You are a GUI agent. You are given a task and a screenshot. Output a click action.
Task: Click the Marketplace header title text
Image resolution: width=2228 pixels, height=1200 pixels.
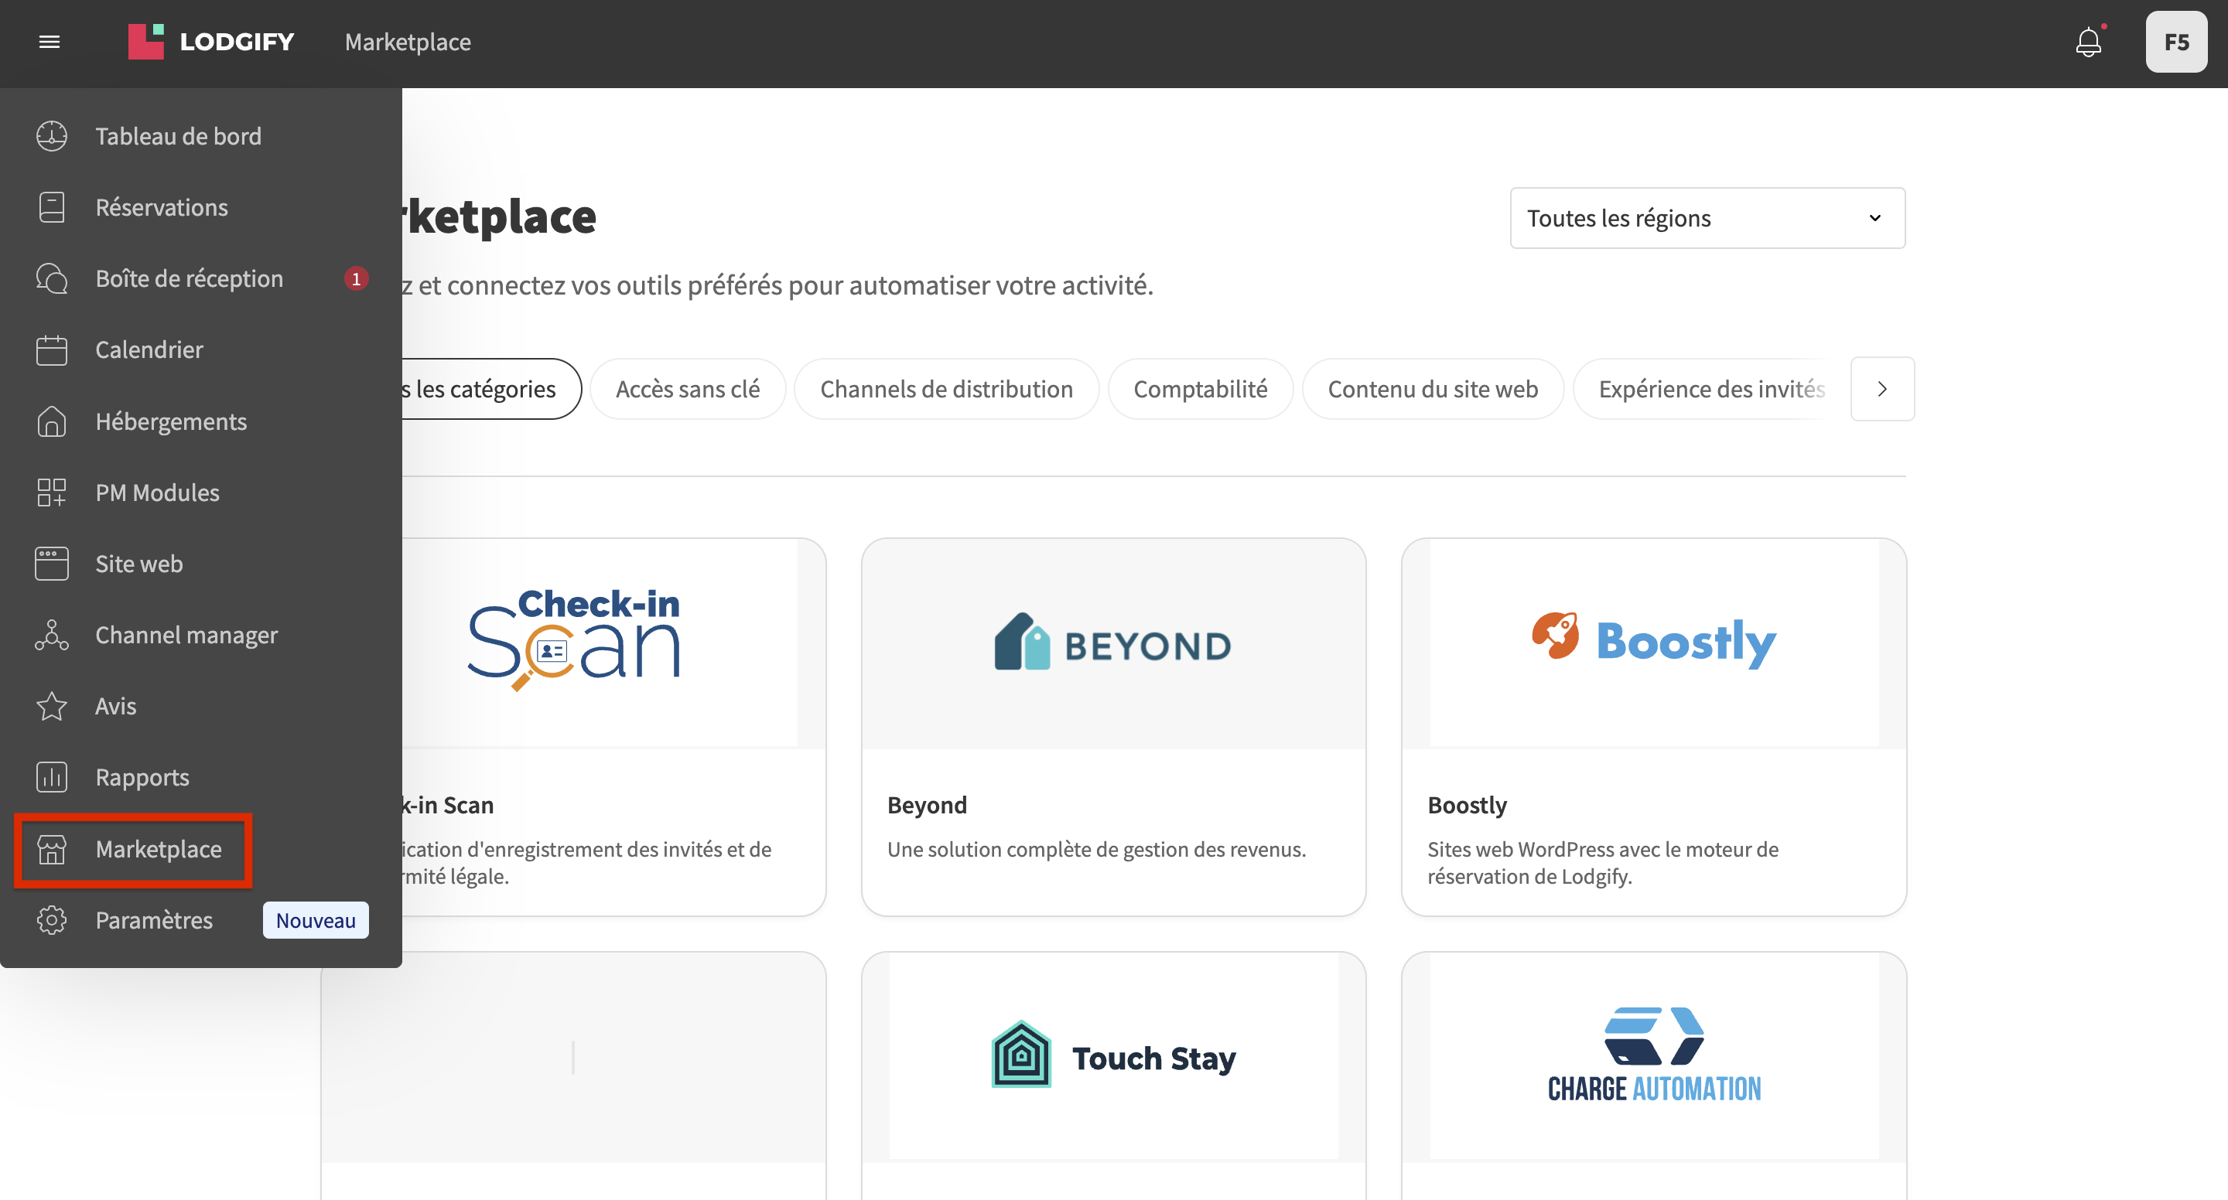coord(408,42)
